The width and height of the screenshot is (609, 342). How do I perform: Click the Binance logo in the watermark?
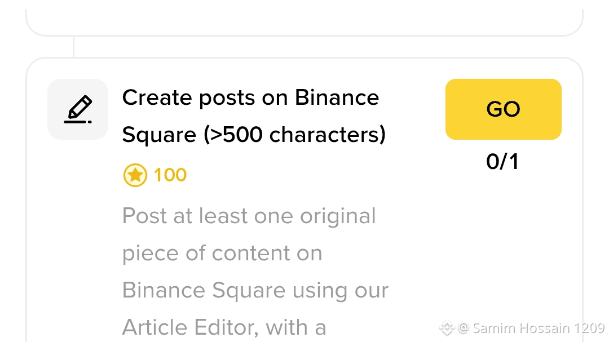tap(447, 327)
